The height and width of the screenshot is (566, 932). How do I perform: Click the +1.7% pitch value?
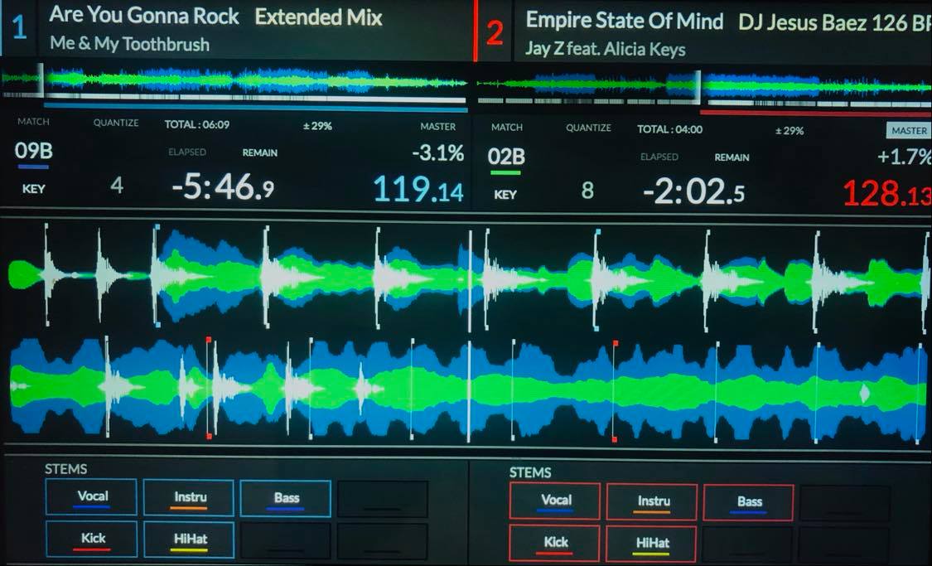tap(904, 157)
